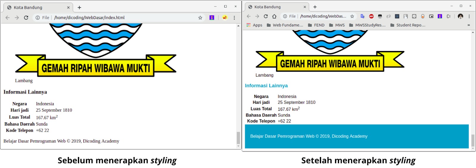Click the vertical scrollbar thumb in left browser
The height and width of the screenshot is (168, 476).
[x=238, y=138]
